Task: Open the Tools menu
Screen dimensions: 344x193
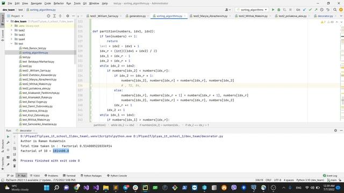Action: [x=77, y=3]
